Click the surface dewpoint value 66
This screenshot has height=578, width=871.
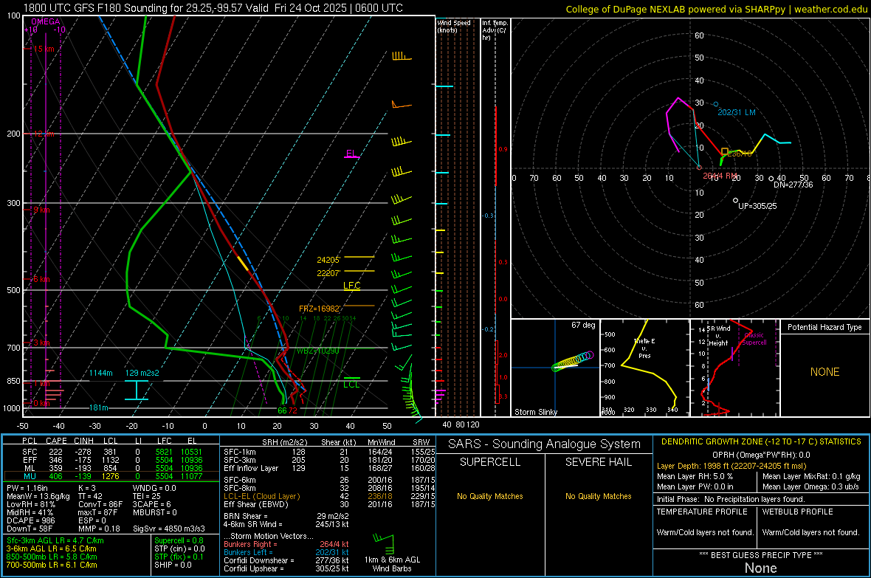click(282, 410)
